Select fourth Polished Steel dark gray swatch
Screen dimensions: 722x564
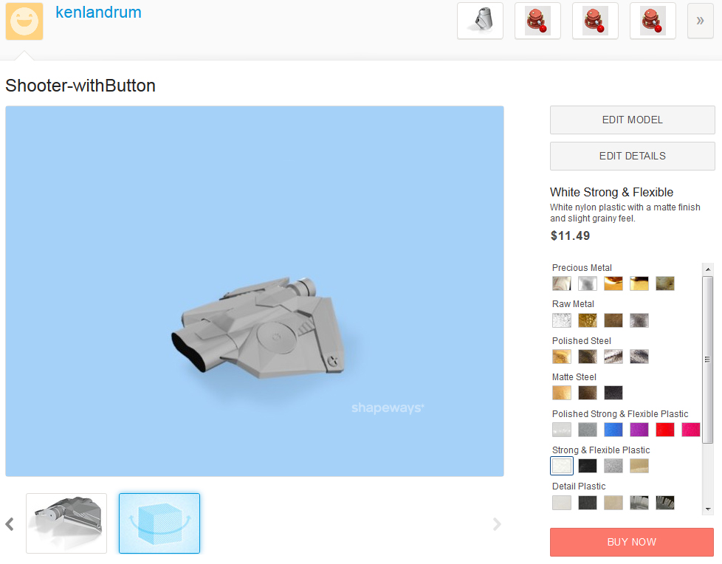pyautogui.click(x=639, y=357)
